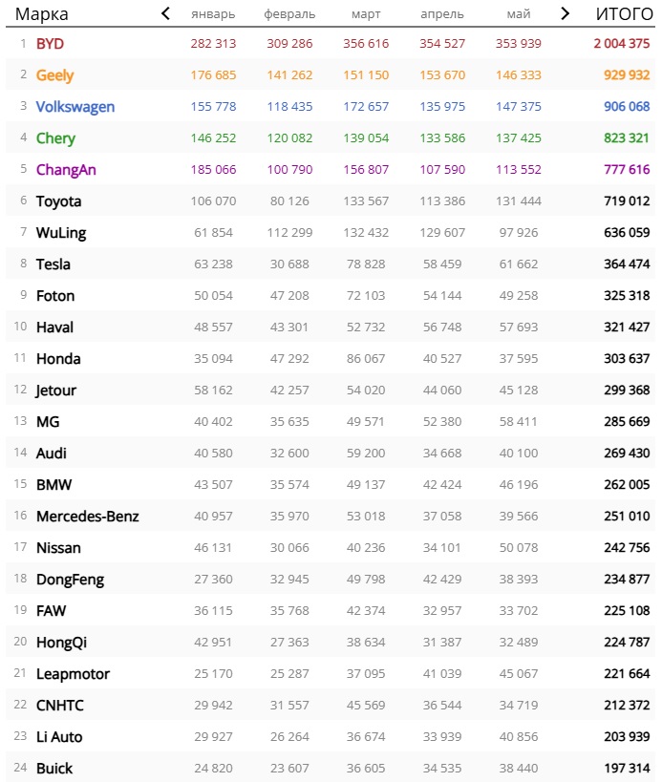The image size is (662, 782).
Task: Select the февраль column header
Action: pyautogui.click(x=289, y=14)
